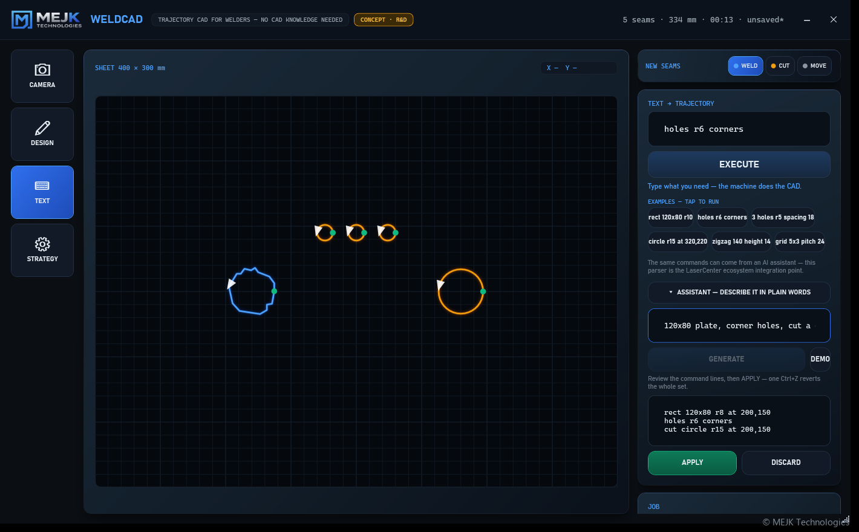Click the job status summary text
Image resolution: width=859 pixels, height=532 pixels.
pos(703,20)
